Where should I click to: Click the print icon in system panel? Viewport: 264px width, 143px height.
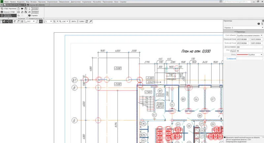coord(18,12)
